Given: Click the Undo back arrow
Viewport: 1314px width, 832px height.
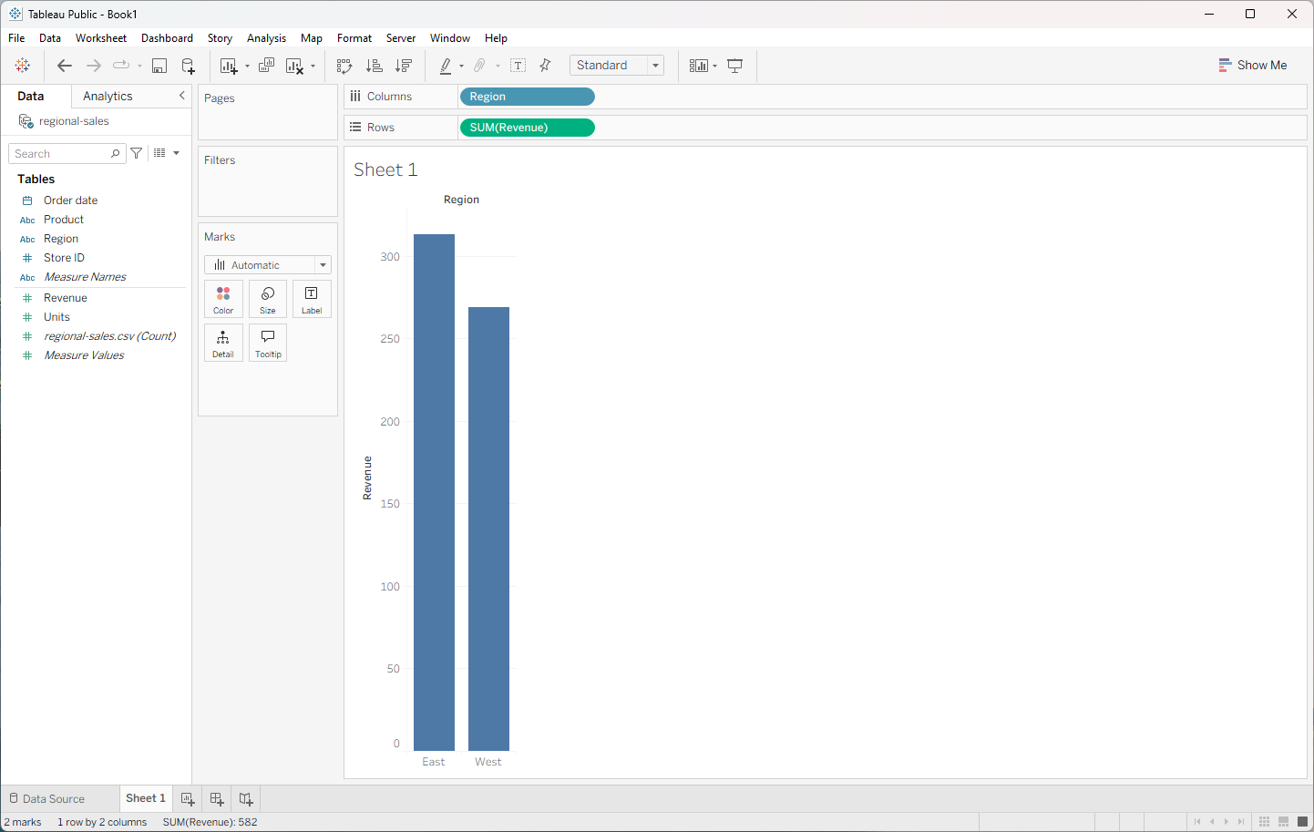Looking at the screenshot, I should point(64,66).
